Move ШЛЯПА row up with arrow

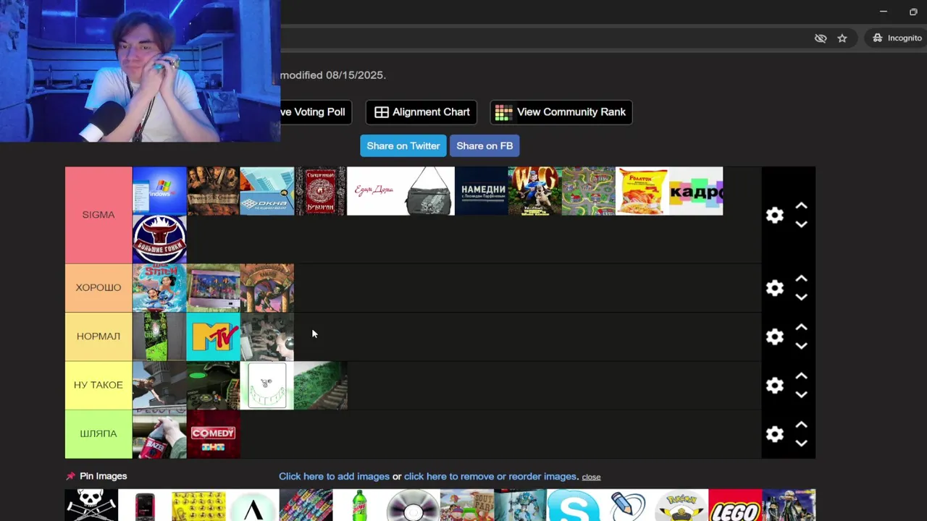pos(801,425)
